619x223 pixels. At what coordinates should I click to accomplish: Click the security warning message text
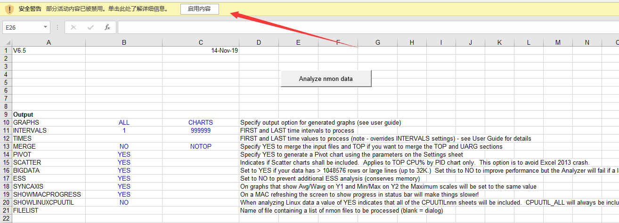pos(107,9)
